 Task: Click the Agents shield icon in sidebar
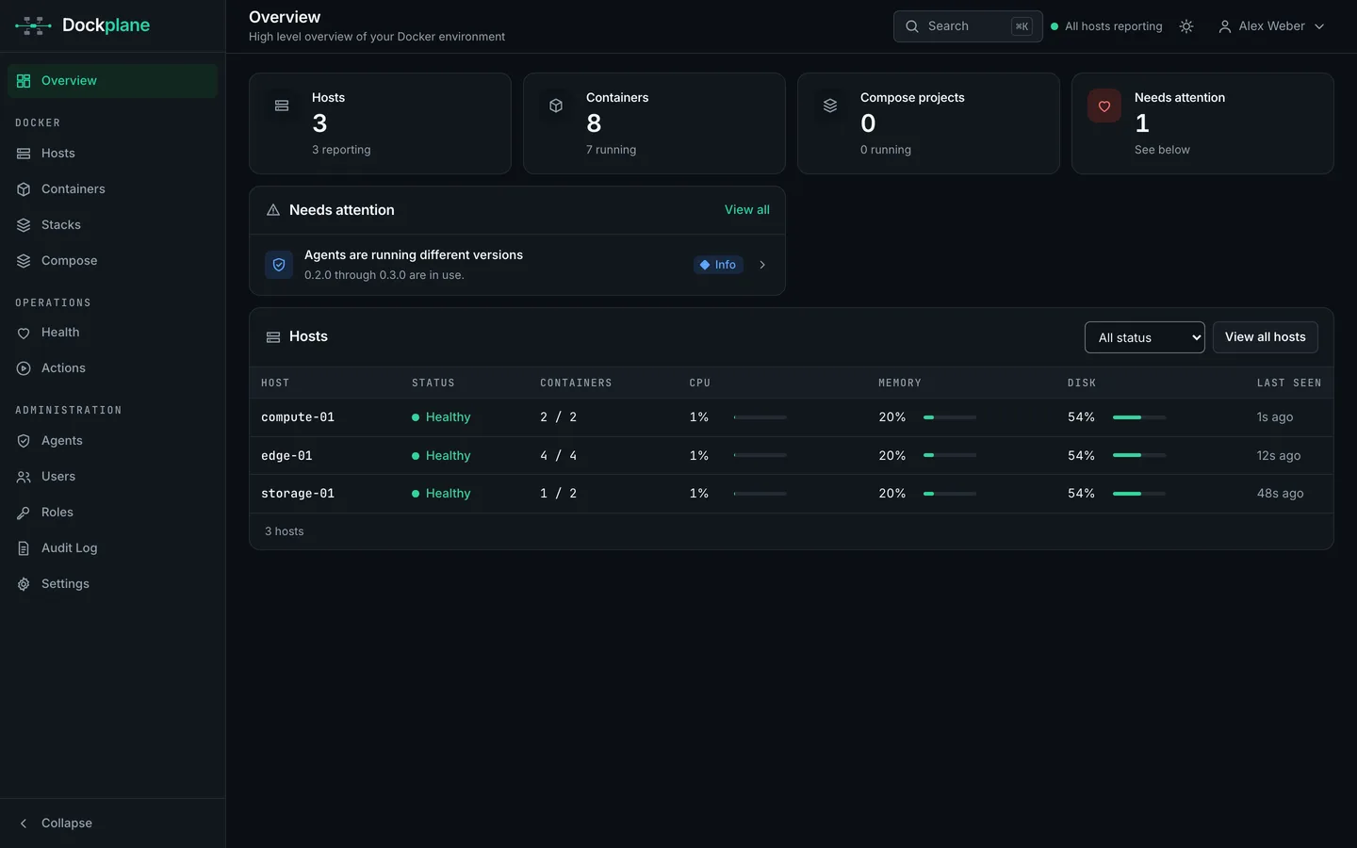tap(24, 441)
